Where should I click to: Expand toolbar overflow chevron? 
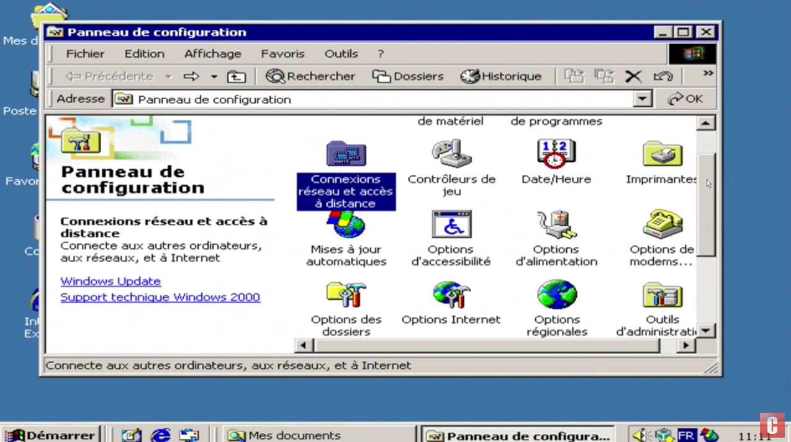pyautogui.click(x=708, y=73)
